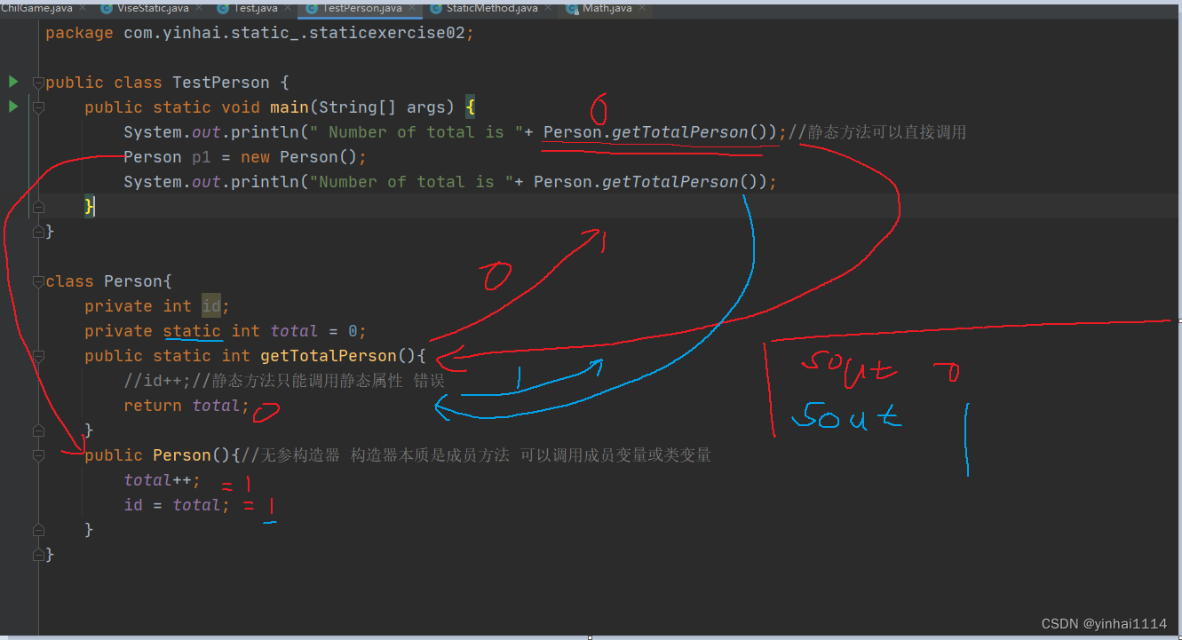This screenshot has height=640, width=1182.
Task: Click fold end marker of Person class
Action: [37, 555]
